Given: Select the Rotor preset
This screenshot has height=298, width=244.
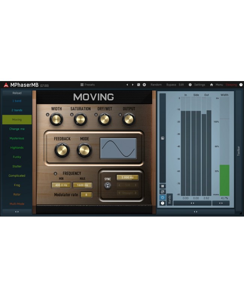Looking at the screenshot, I should (x=17, y=194).
